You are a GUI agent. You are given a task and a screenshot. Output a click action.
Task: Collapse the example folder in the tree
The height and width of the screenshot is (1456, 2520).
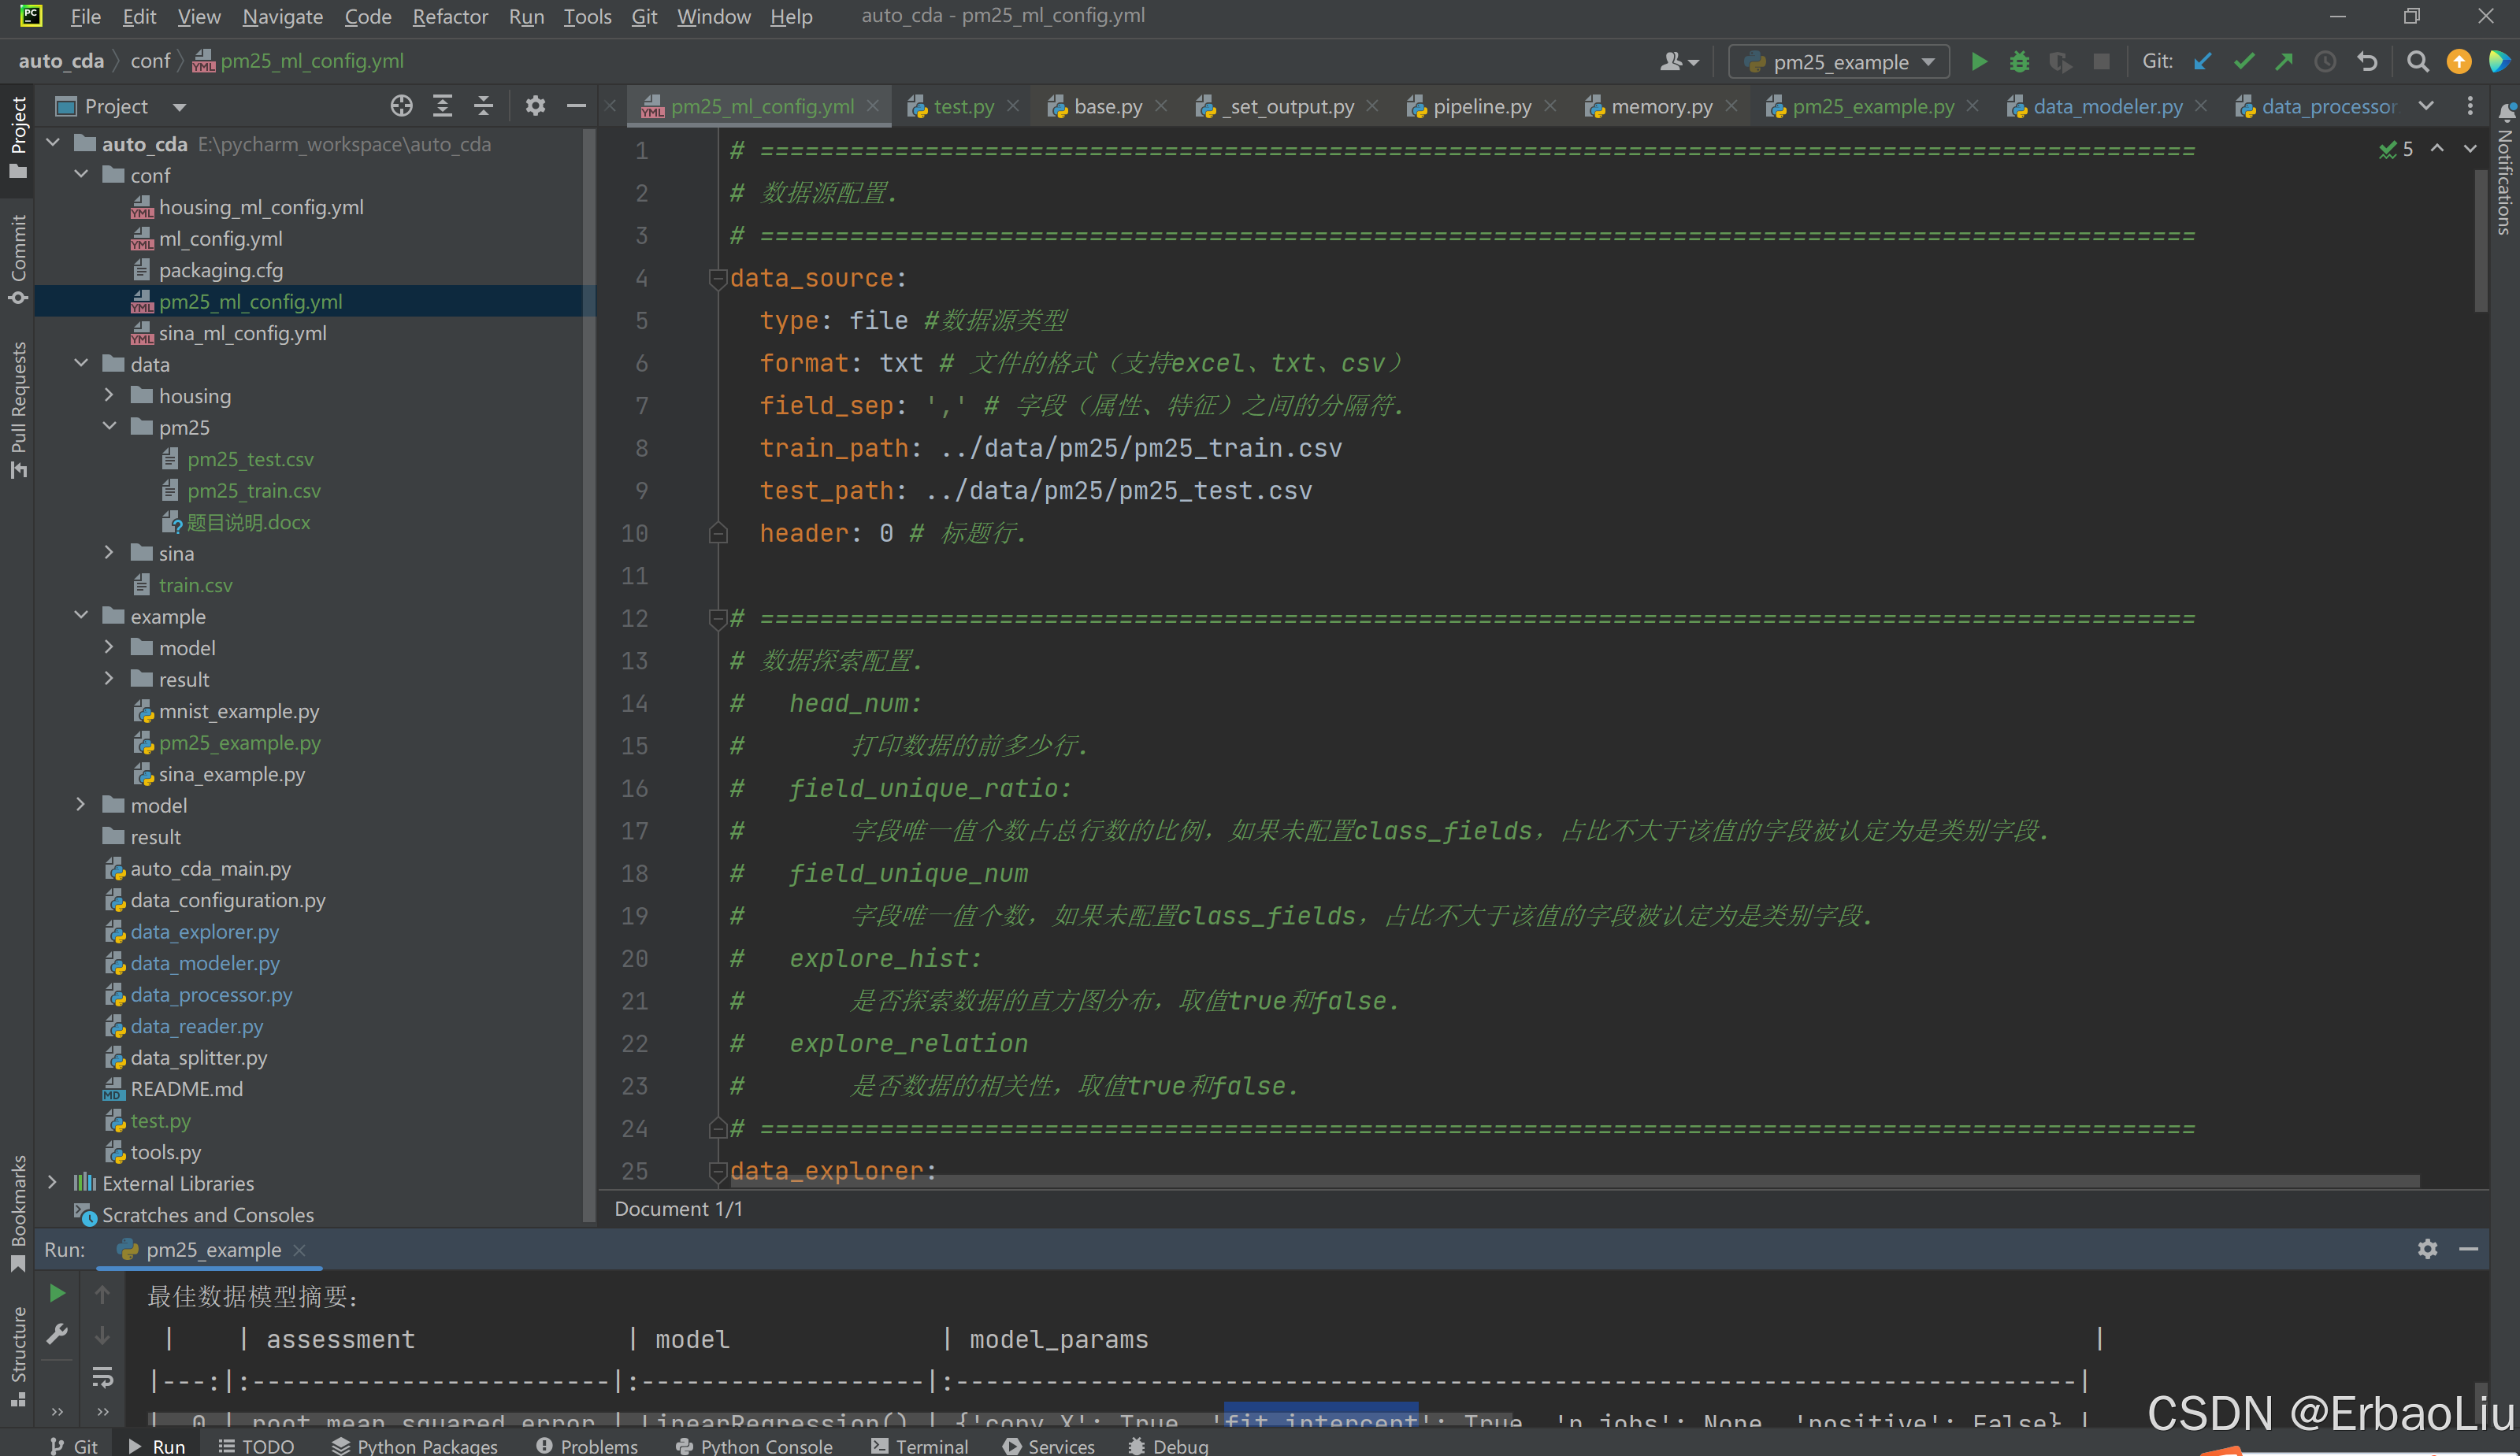(81, 616)
